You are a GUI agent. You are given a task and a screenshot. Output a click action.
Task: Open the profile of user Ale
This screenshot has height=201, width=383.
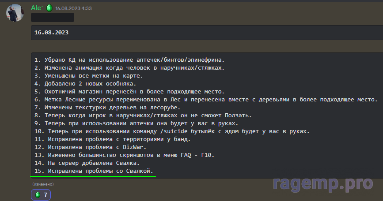click(36, 8)
